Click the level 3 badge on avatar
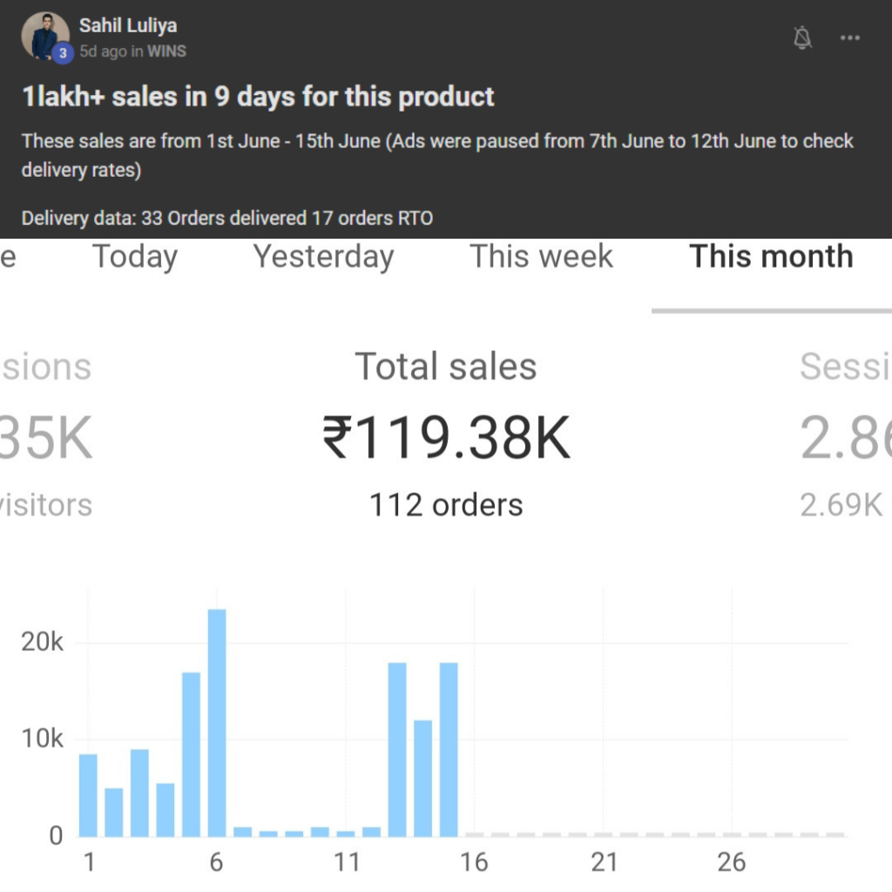This screenshot has height=892, width=892. point(61,53)
